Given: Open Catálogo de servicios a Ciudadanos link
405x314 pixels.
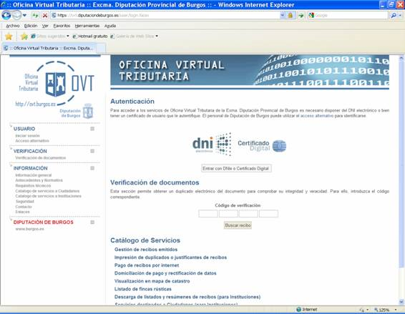Looking at the screenshot, I should (47, 191).
